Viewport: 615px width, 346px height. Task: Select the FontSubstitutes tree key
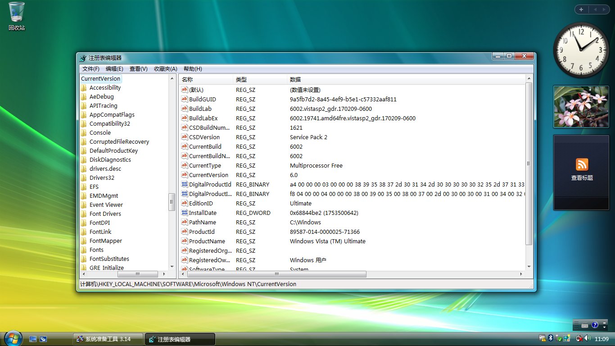109,259
